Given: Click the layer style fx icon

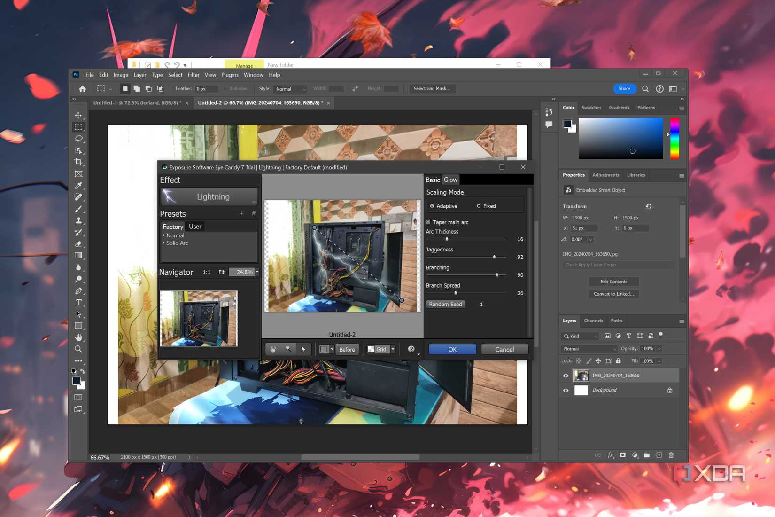Looking at the screenshot, I should [611, 455].
